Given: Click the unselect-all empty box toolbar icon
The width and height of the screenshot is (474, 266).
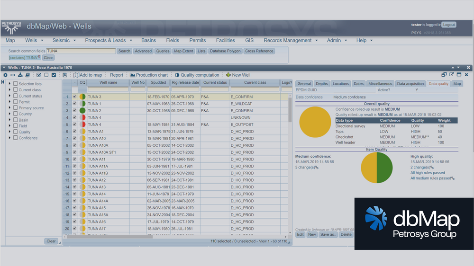Looking at the screenshot, I should pos(46,75).
